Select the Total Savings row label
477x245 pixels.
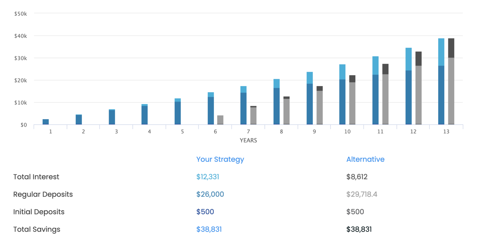[37, 229]
